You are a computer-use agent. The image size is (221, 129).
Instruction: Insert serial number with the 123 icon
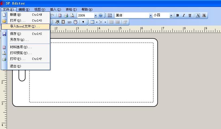[69, 22]
